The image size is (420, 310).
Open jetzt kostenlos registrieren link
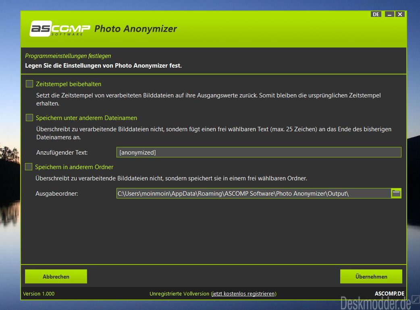(243, 293)
